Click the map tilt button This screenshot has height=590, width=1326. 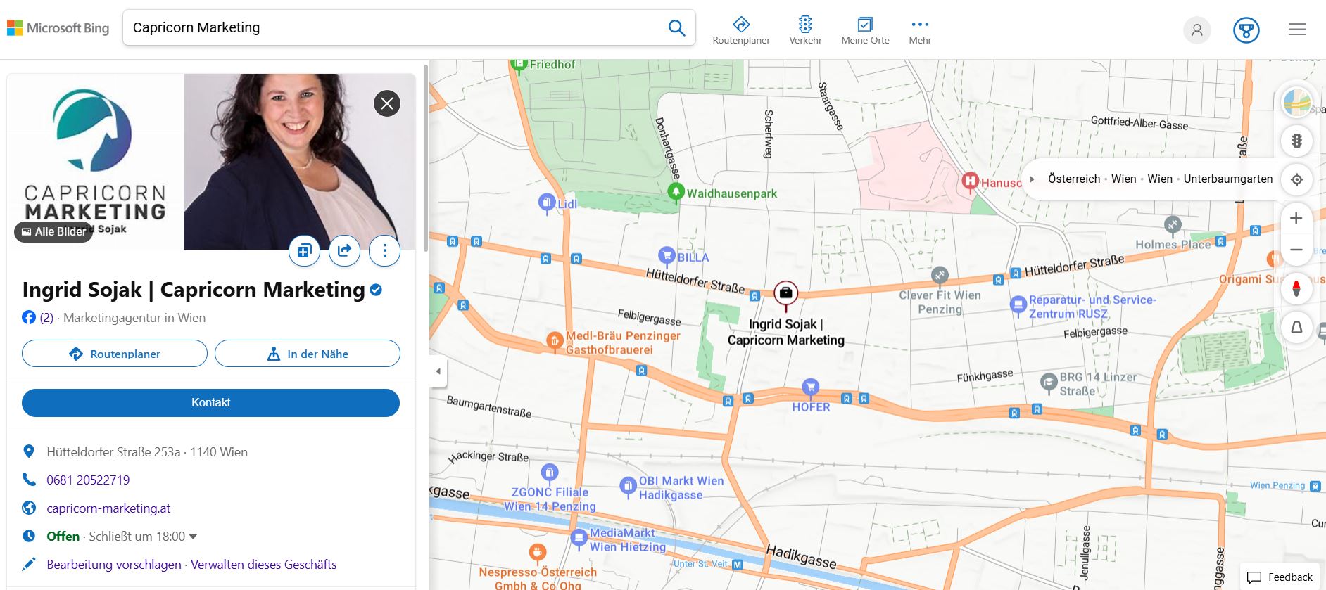(1296, 327)
